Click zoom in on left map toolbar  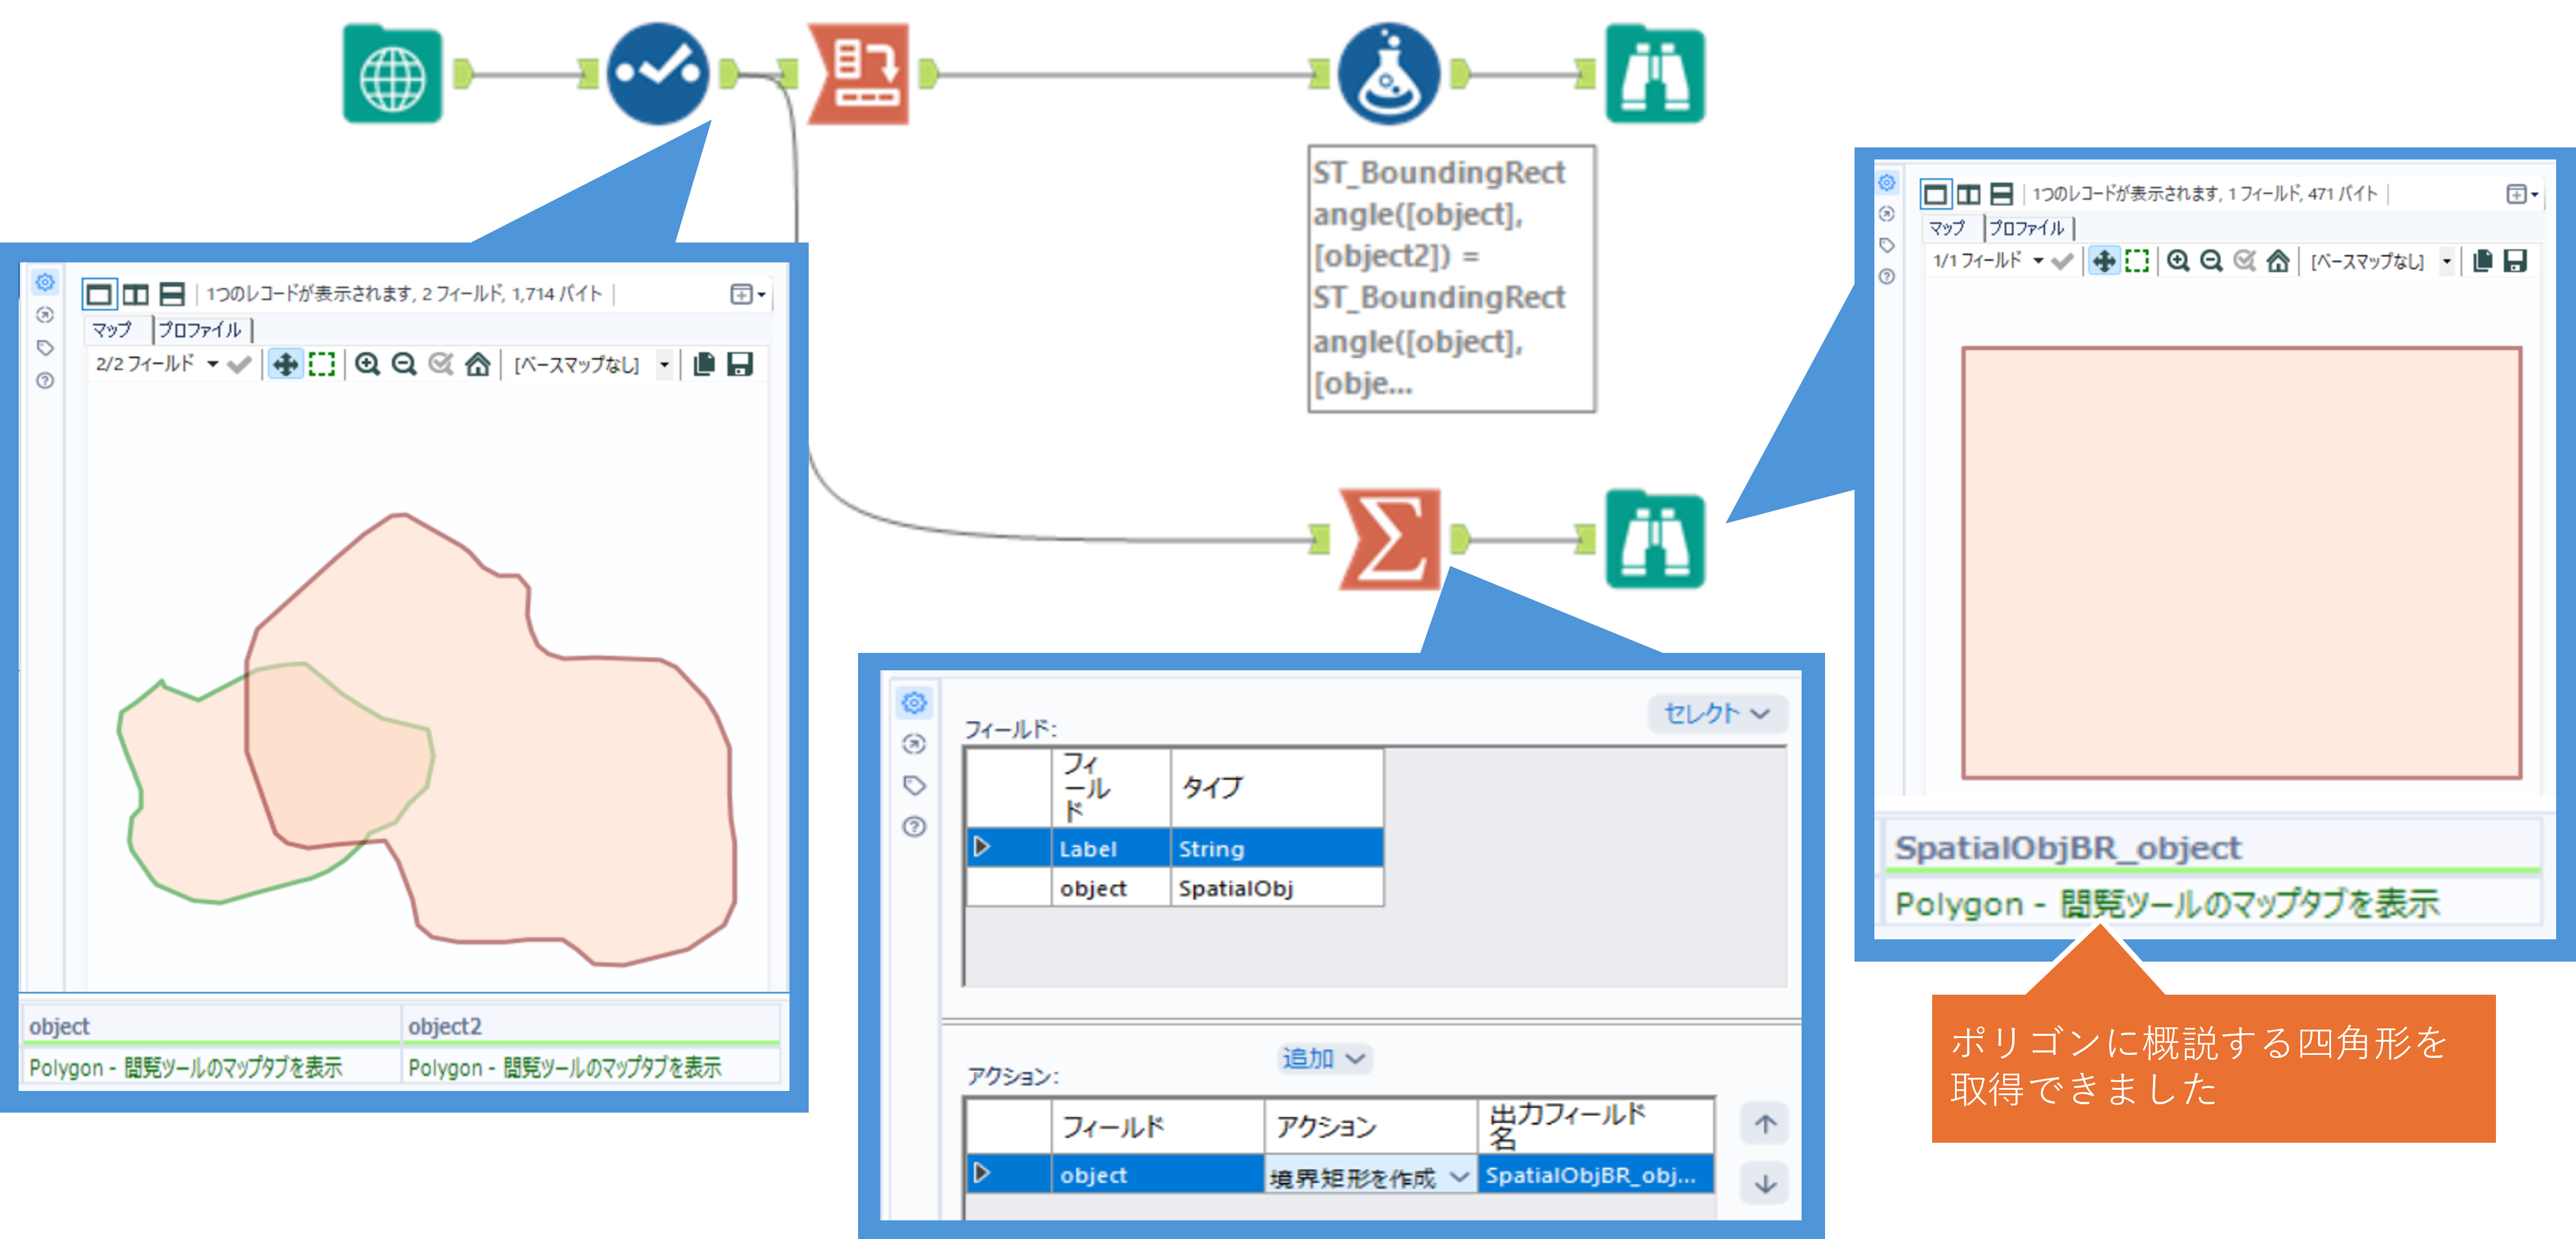pos(367,364)
